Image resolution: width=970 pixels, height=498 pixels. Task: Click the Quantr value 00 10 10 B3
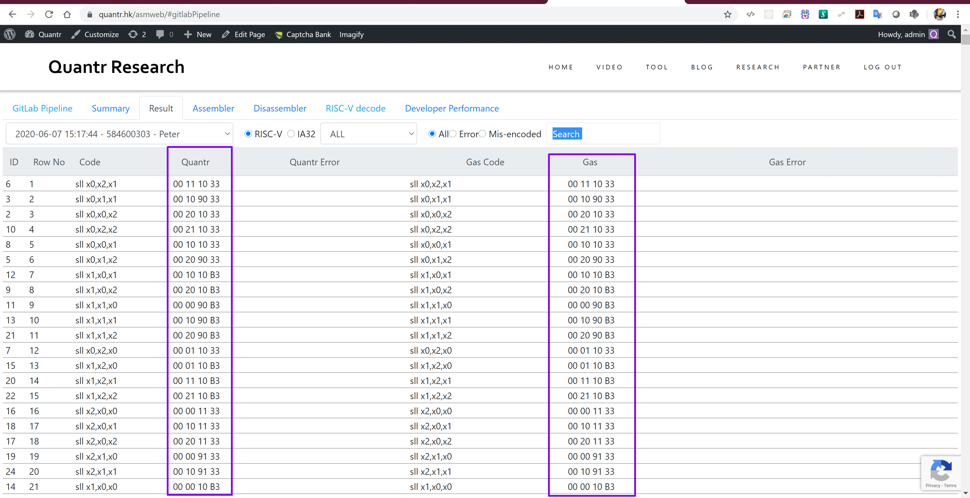click(196, 275)
